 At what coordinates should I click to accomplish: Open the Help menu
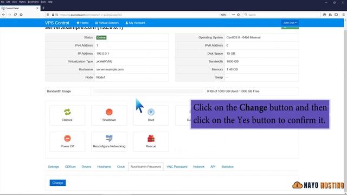point(50,2)
